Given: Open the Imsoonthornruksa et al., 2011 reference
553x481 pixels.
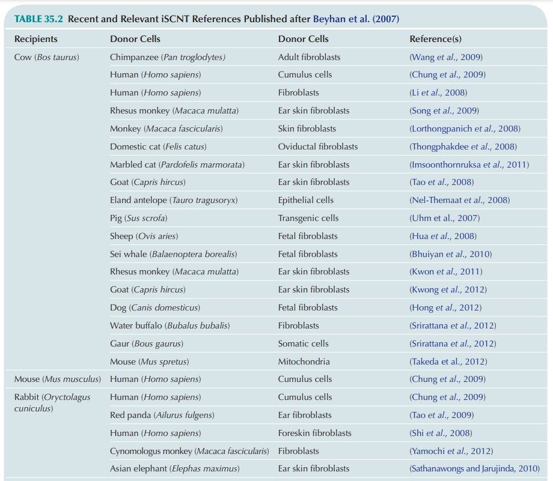Looking at the screenshot, I should tap(469, 165).
